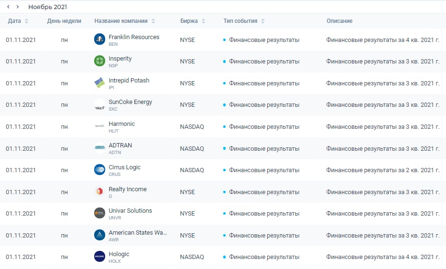Click the День недели column header
The width and height of the screenshot is (446, 269).
coord(64,21)
